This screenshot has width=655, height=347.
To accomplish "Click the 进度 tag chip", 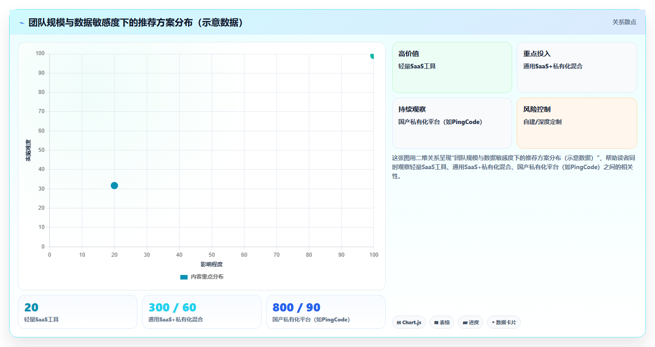I will 471,322.
